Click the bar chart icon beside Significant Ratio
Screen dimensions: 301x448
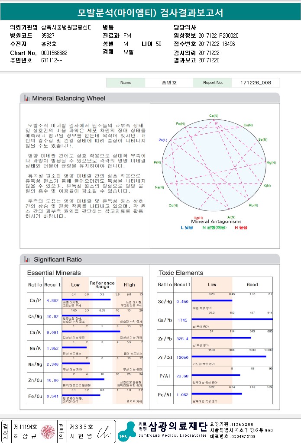[27, 259]
